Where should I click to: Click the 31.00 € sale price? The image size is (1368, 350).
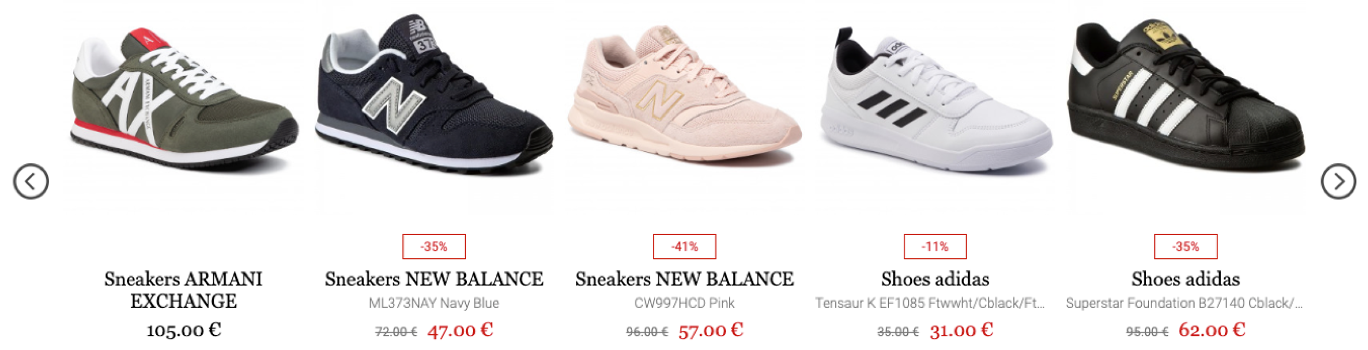(x=961, y=330)
